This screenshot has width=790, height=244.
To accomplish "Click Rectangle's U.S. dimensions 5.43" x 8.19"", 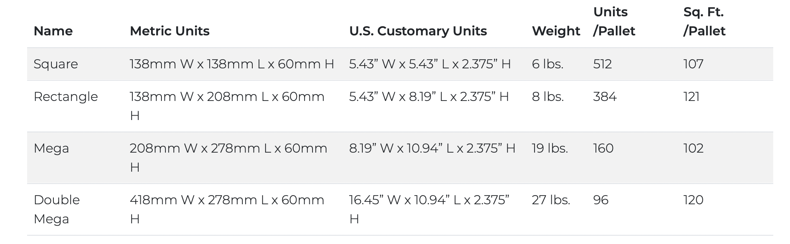I will click(x=429, y=97).
